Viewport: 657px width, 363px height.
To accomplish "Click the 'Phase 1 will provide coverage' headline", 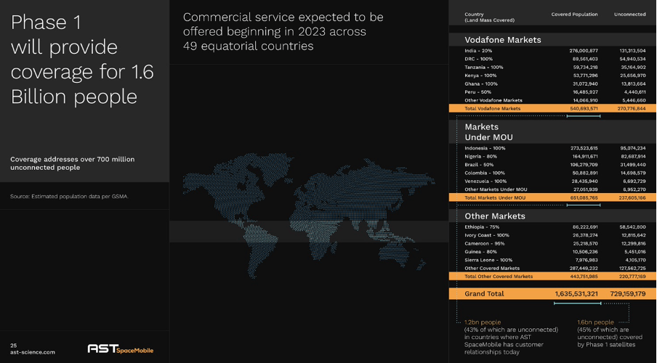I will 82,59.
